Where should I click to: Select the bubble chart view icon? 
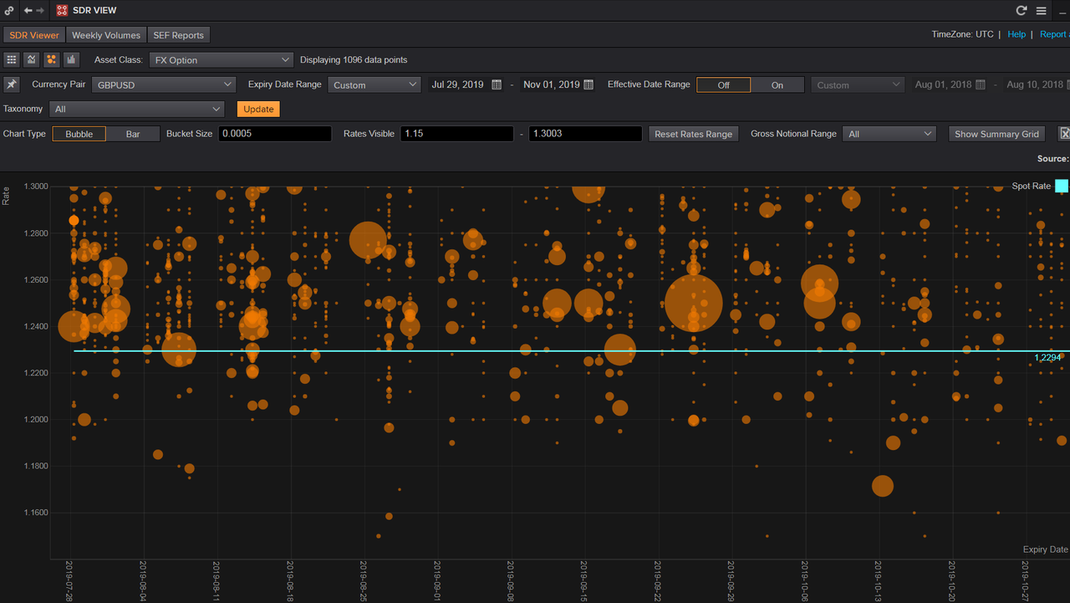tap(51, 59)
